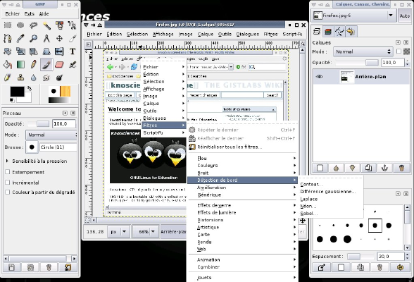The width and height of the screenshot is (414, 282).
Task: Select the Color Picker eyedropper tool
Action: (20, 38)
